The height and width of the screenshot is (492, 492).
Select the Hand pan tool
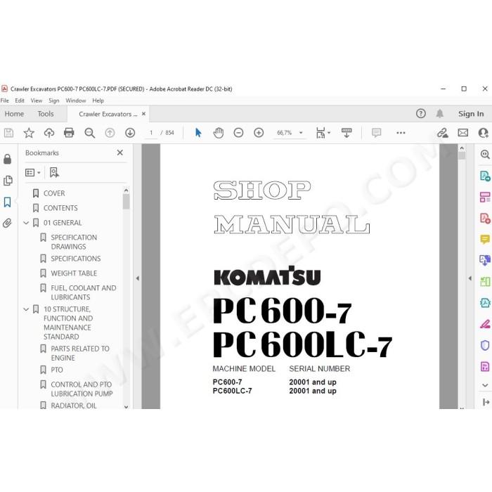219,133
